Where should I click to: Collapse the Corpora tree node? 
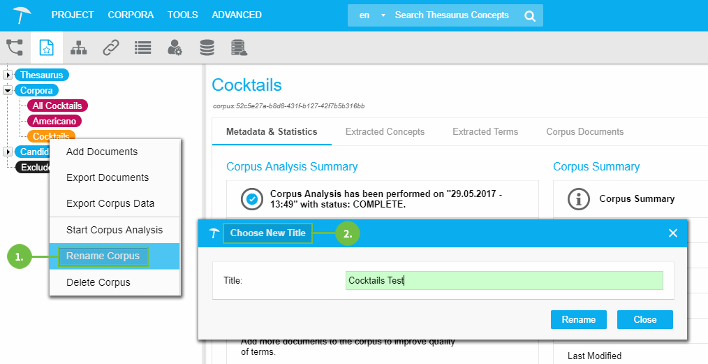(8, 90)
